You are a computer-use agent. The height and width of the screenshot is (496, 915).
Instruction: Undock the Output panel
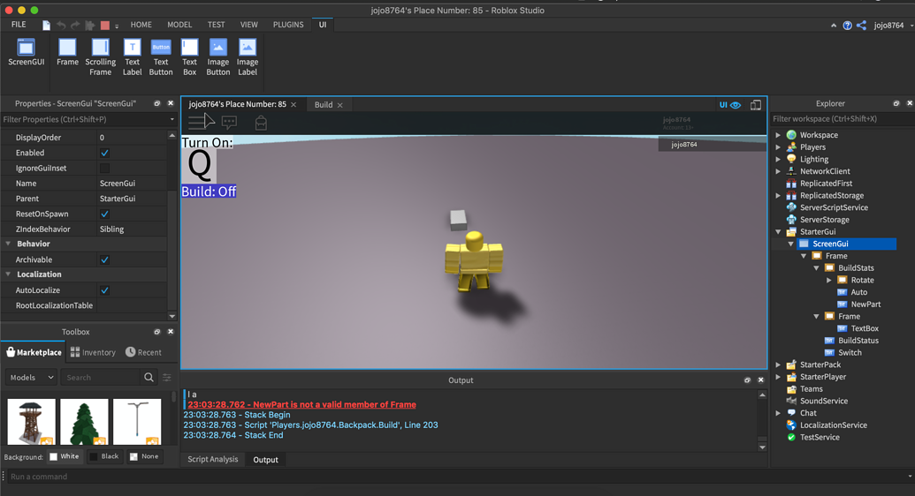click(747, 380)
